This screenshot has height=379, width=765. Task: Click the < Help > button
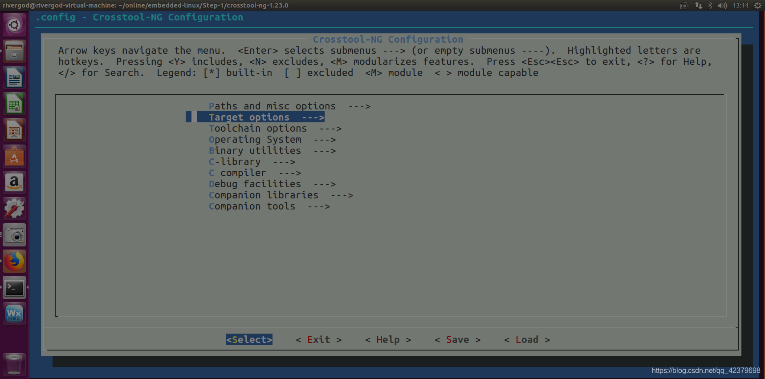pos(388,339)
